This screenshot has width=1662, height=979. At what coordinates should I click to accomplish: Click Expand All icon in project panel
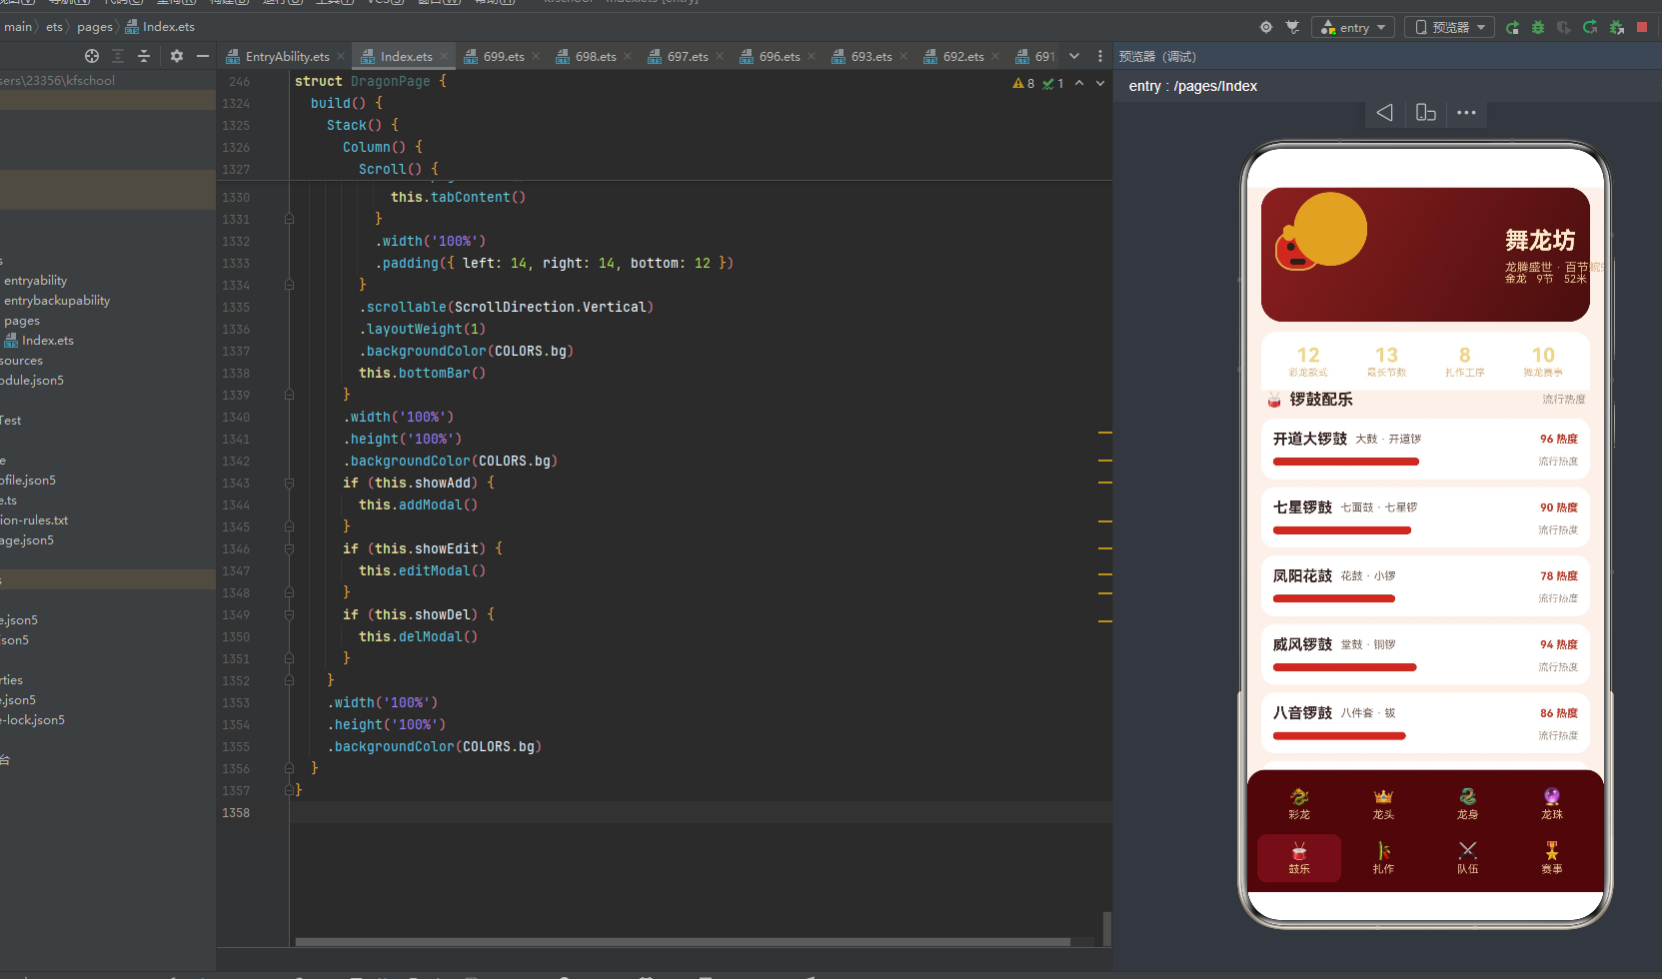pos(118,56)
